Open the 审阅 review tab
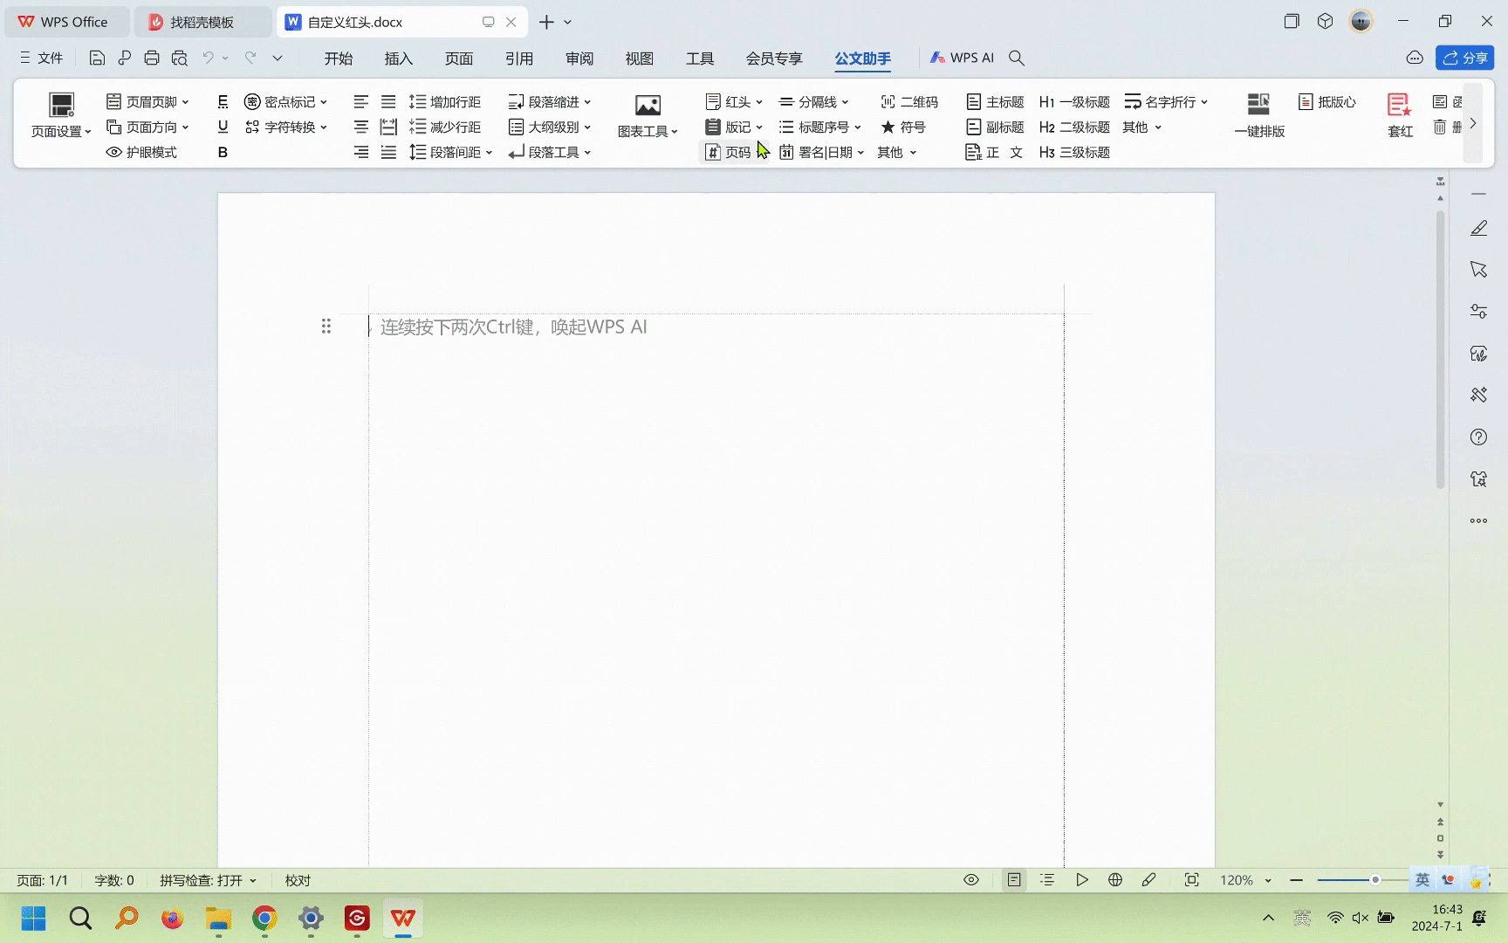Image resolution: width=1508 pixels, height=943 pixels. 579,59
